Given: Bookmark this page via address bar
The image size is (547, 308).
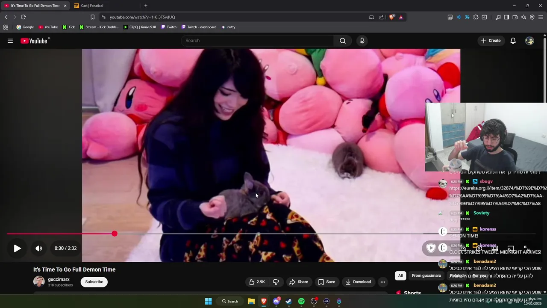Looking at the screenshot, I should point(92,17).
